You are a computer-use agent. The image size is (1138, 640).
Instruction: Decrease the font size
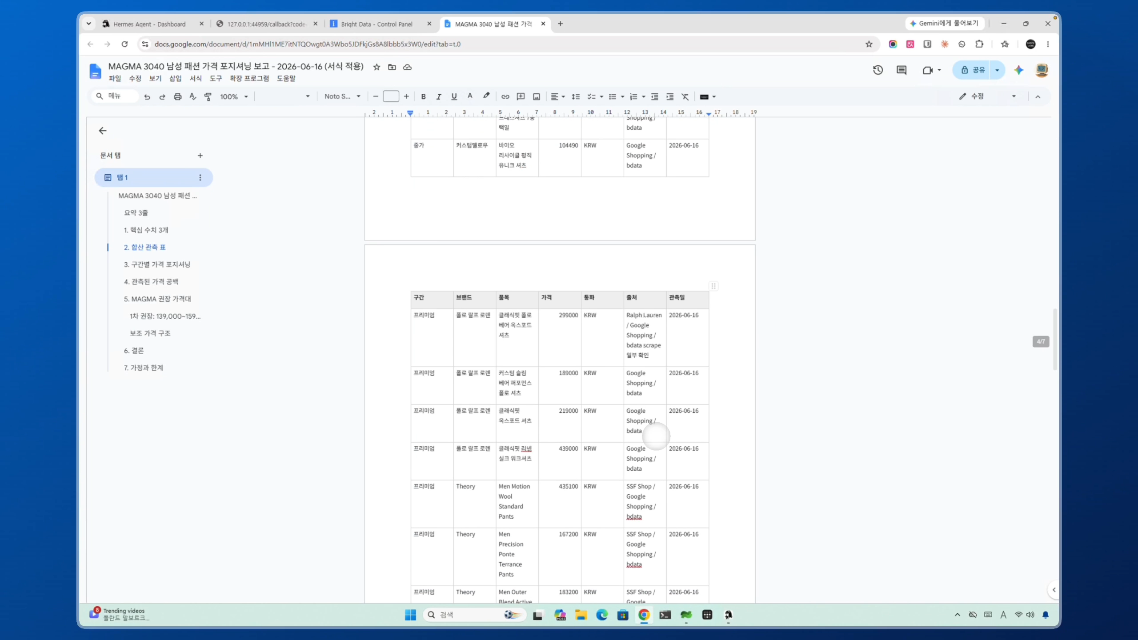pyautogui.click(x=376, y=96)
